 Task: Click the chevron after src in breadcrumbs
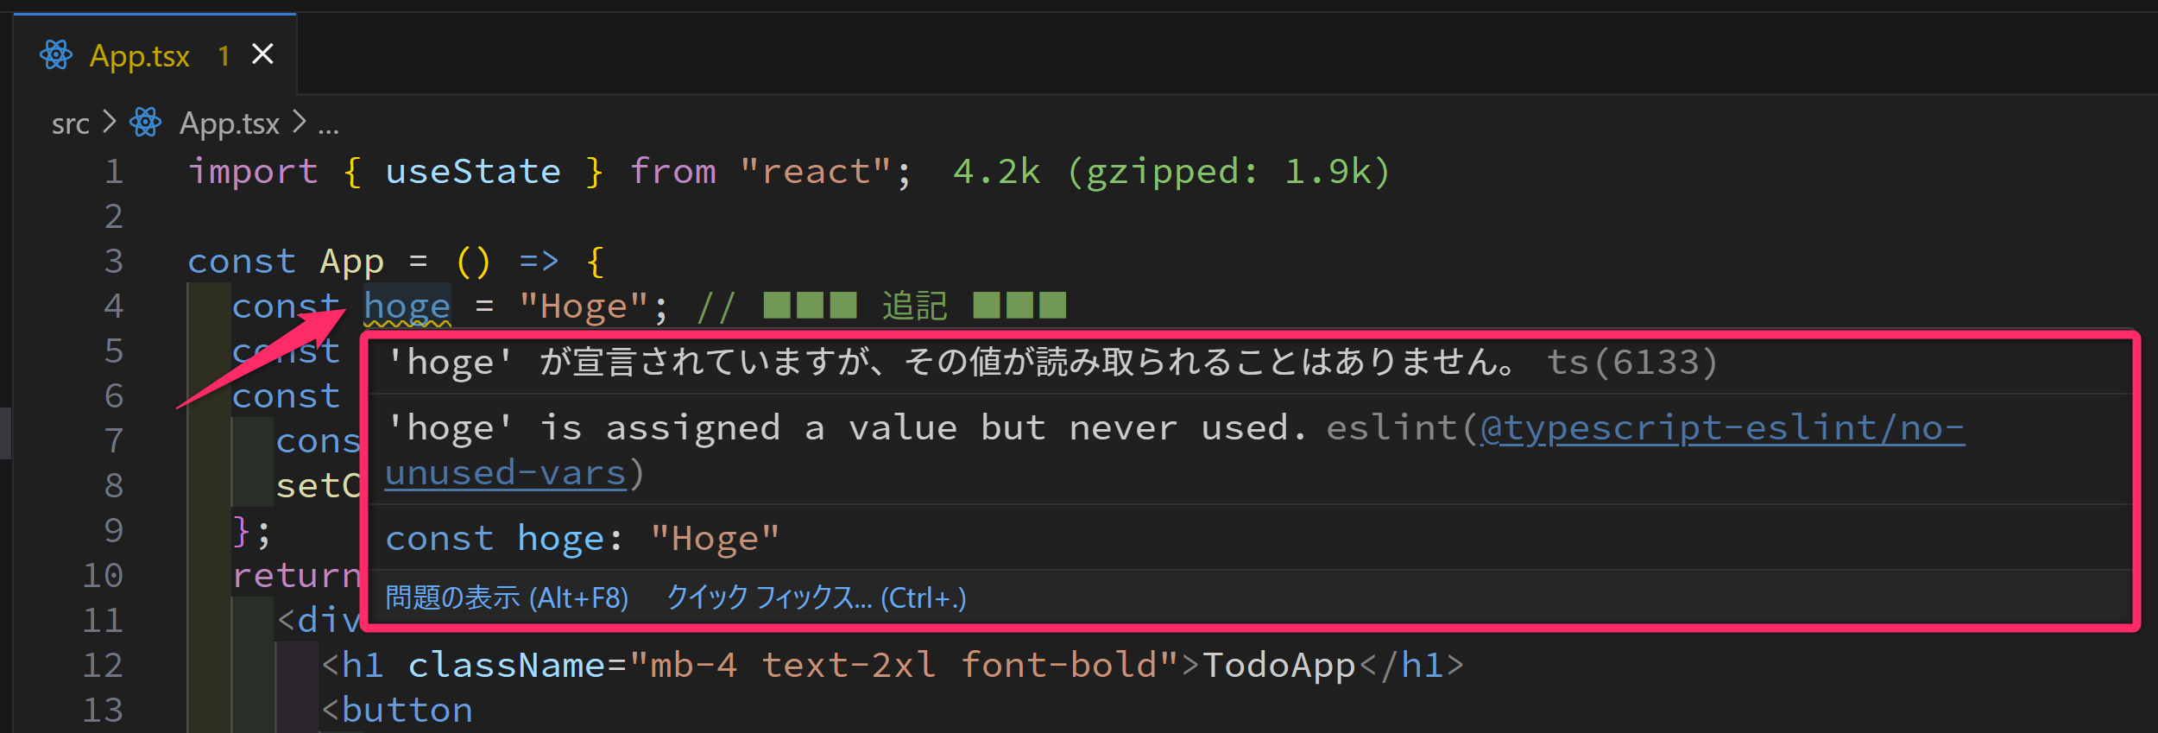109,122
